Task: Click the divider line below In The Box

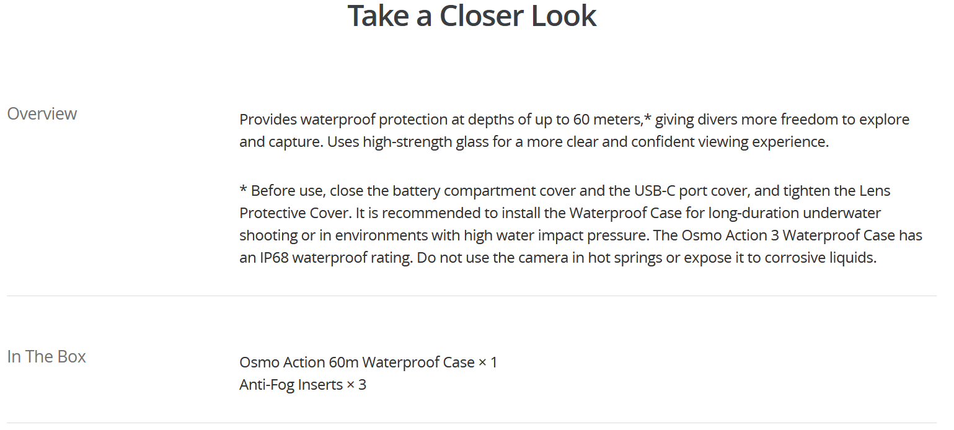Action: [472, 423]
